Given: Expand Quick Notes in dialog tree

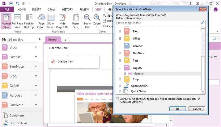Looking at the screenshot, I should pyautogui.click(x=120, y=91).
